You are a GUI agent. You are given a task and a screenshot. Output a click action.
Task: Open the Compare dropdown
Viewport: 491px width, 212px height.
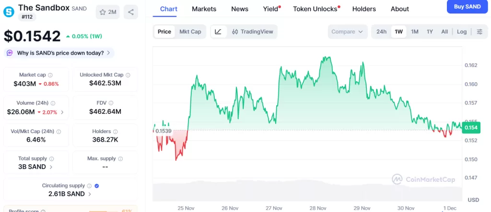(x=348, y=32)
